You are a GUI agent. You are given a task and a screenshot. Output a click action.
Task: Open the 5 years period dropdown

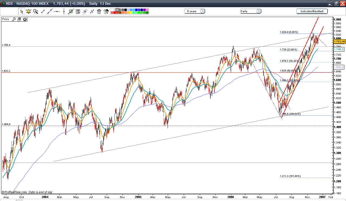[195, 11]
